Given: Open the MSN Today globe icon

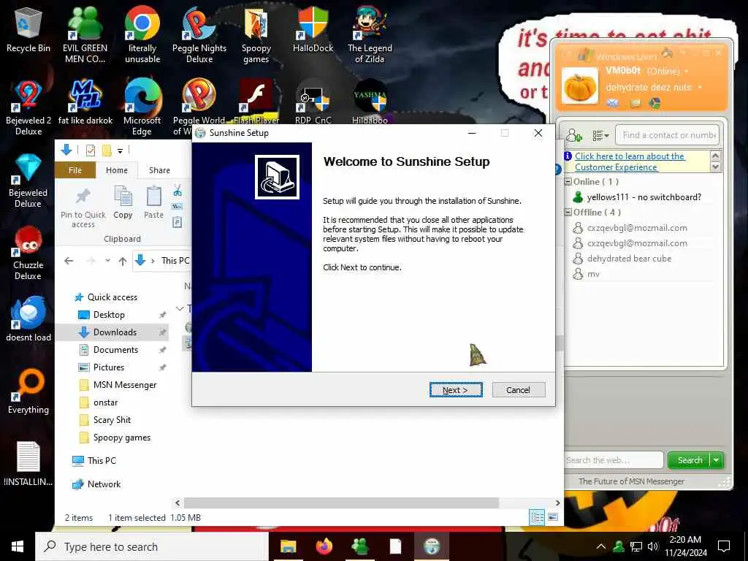Looking at the screenshot, I should coord(654,103).
